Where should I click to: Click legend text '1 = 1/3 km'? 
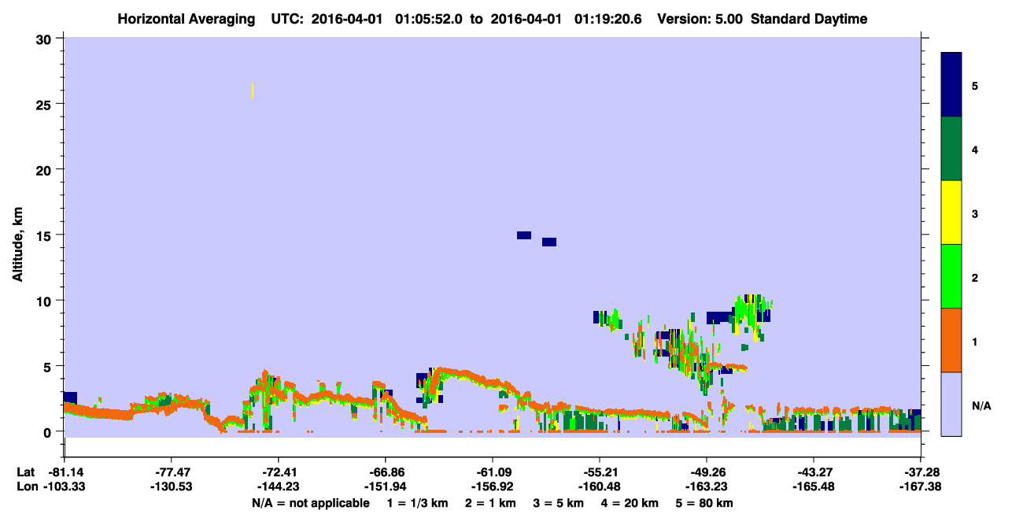tap(417, 503)
